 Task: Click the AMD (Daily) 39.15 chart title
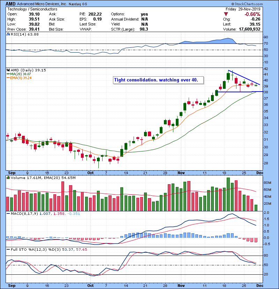(29, 70)
